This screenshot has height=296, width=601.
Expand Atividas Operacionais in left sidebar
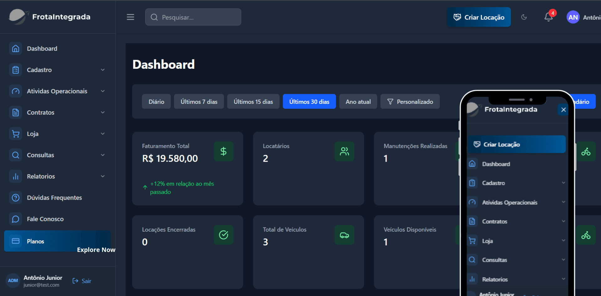coord(57,91)
